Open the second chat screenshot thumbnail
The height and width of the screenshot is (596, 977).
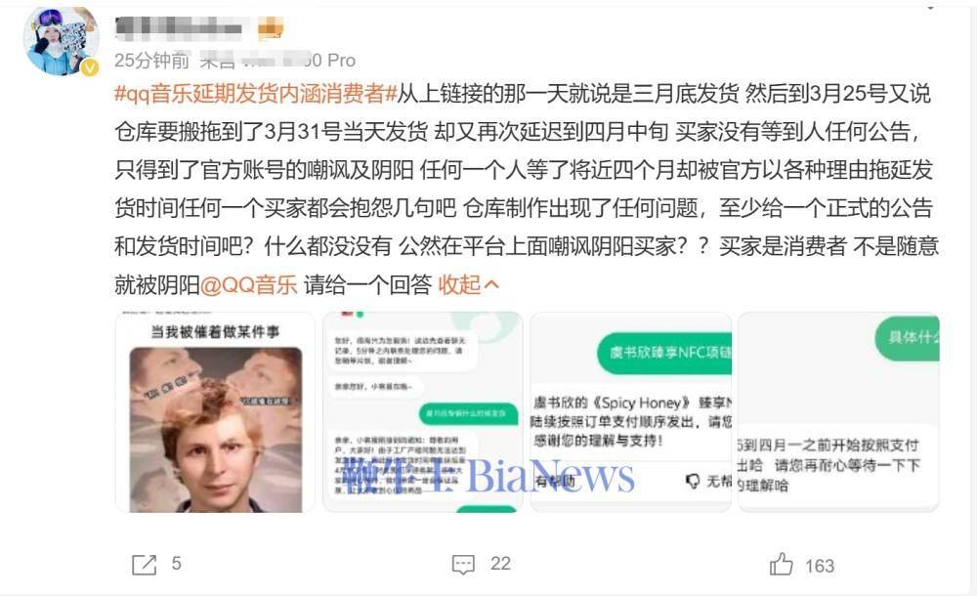pos(422,412)
